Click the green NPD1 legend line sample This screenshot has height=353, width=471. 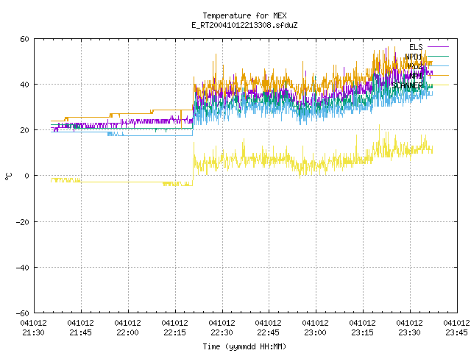[438, 56]
